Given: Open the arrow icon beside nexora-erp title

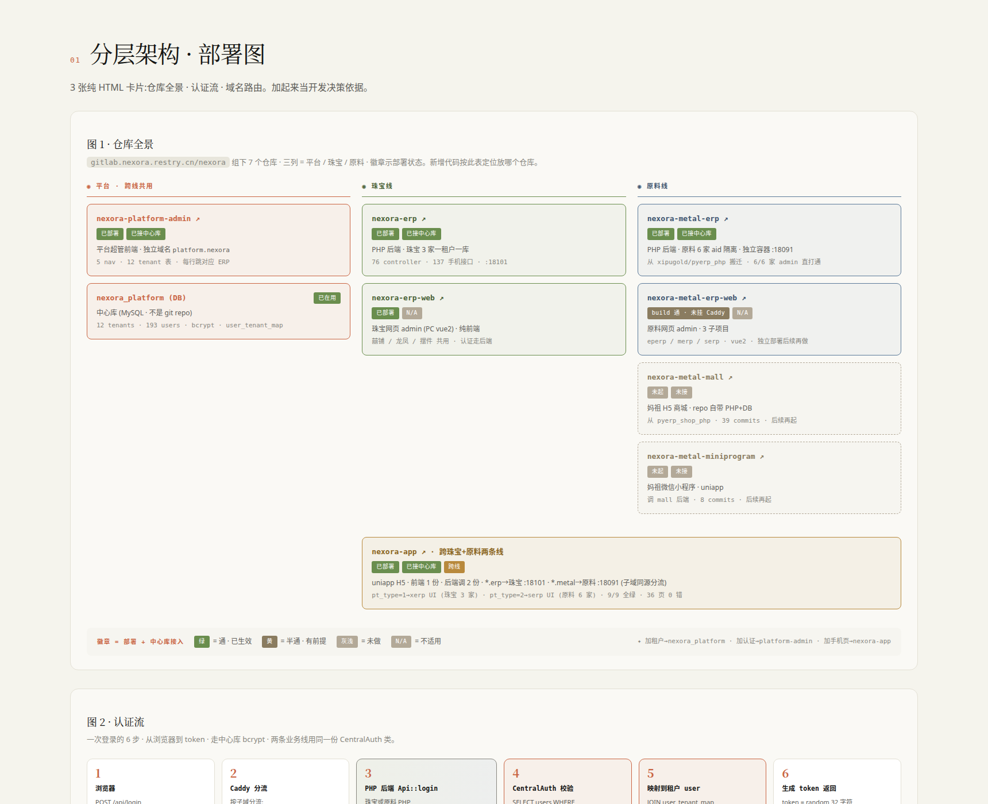Looking at the screenshot, I should pos(424,219).
